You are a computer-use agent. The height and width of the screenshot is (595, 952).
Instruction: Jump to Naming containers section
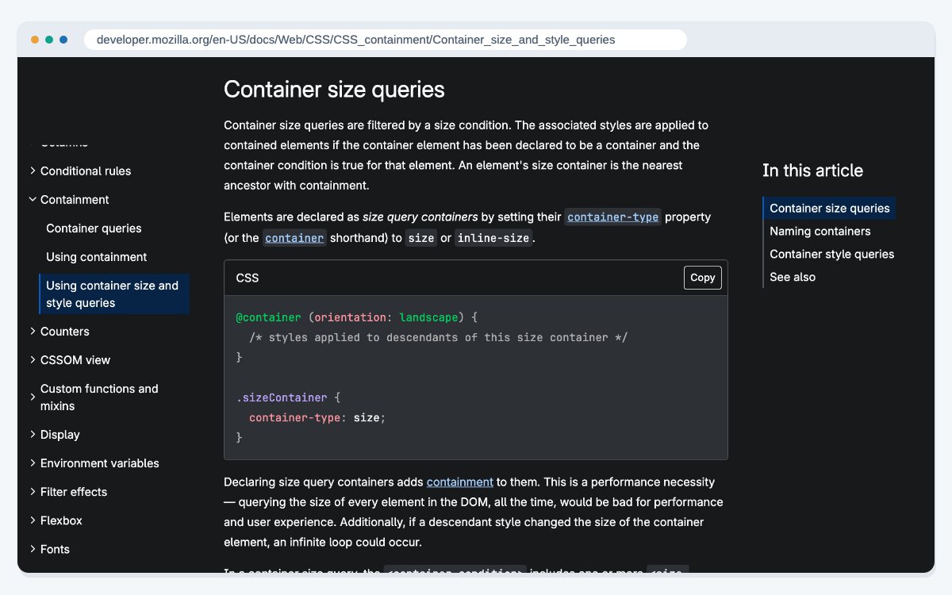tap(820, 231)
